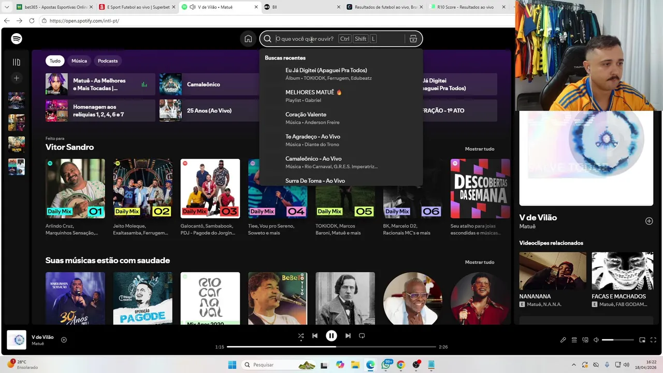The height and width of the screenshot is (373, 663).
Task: Select recent search MELHORES MATUÊ
Action: pos(341,96)
